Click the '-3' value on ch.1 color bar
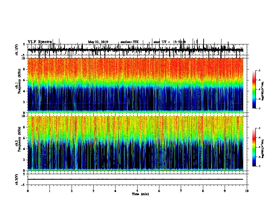This screenshot has height=214, width=278. (x=259, y=71)
